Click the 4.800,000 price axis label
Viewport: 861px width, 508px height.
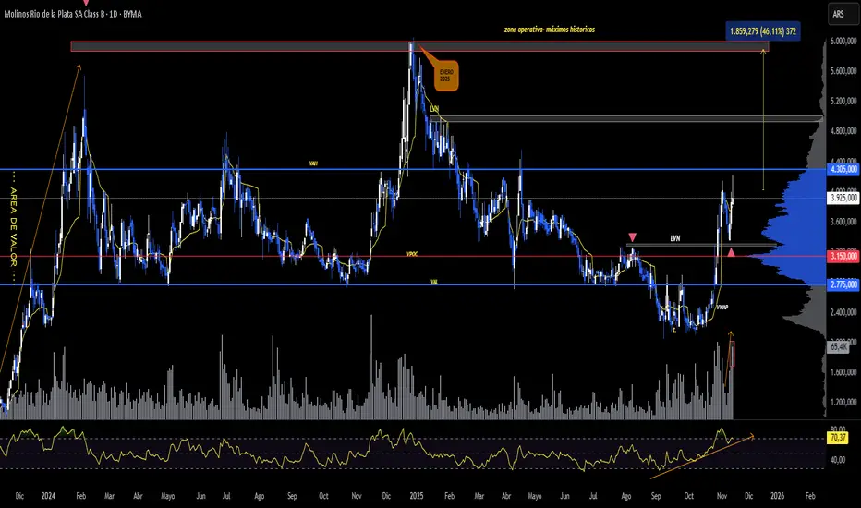point(843,131)
